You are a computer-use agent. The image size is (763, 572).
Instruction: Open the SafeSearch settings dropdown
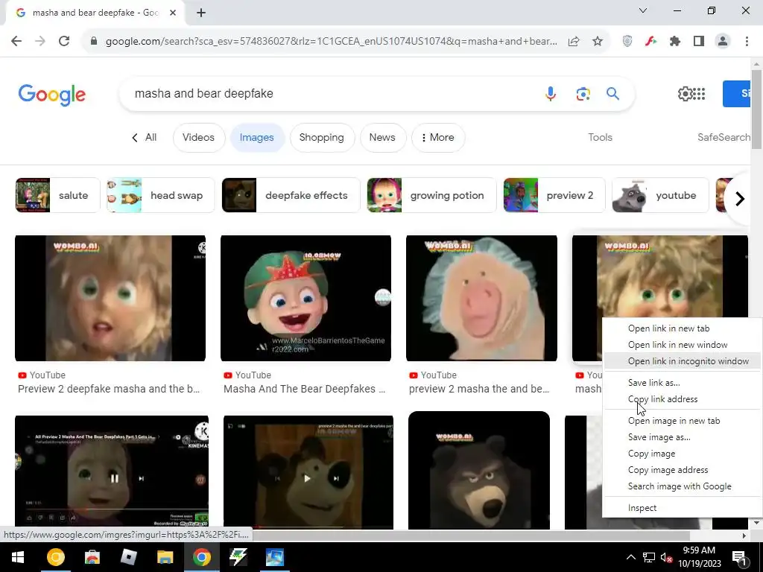pos(724,138)
